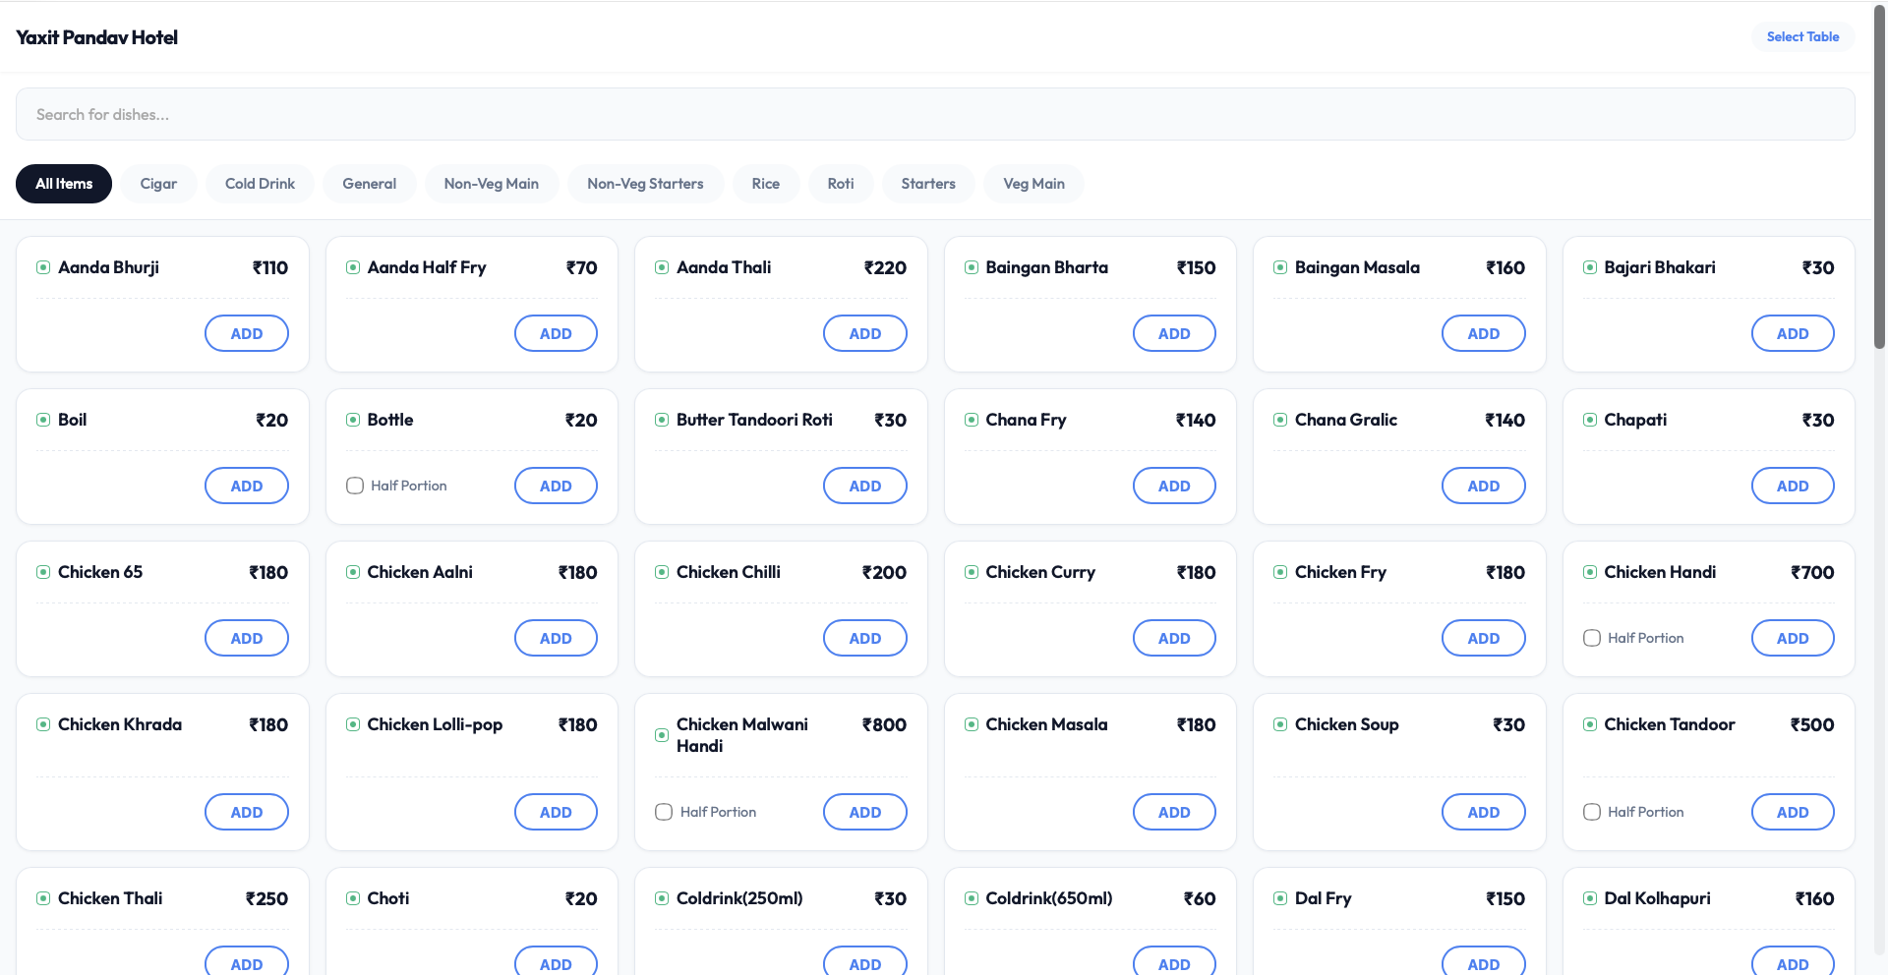Image resolution: width=1888 pixels, height=975 pixels.
Task: Switch to the Cigar category
Action: coord(158,184)
